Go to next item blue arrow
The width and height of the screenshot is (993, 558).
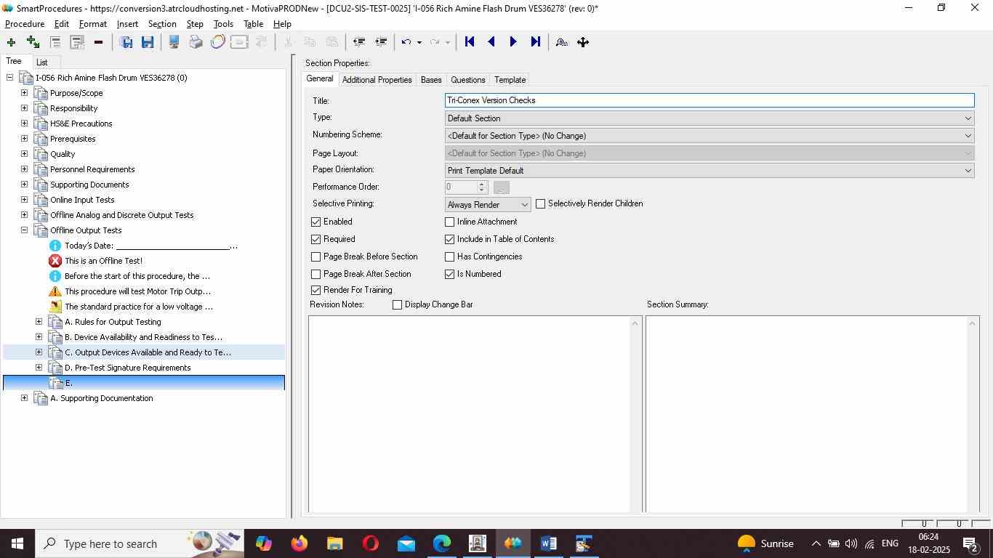click(x=513, y=42)
